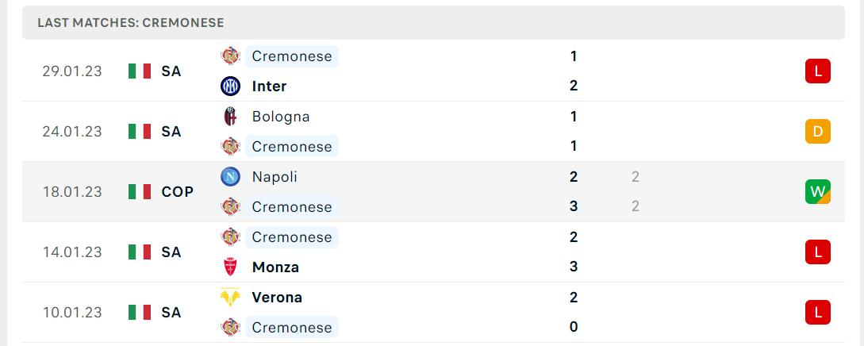Click the Monza club crest icon

point(230,267)
